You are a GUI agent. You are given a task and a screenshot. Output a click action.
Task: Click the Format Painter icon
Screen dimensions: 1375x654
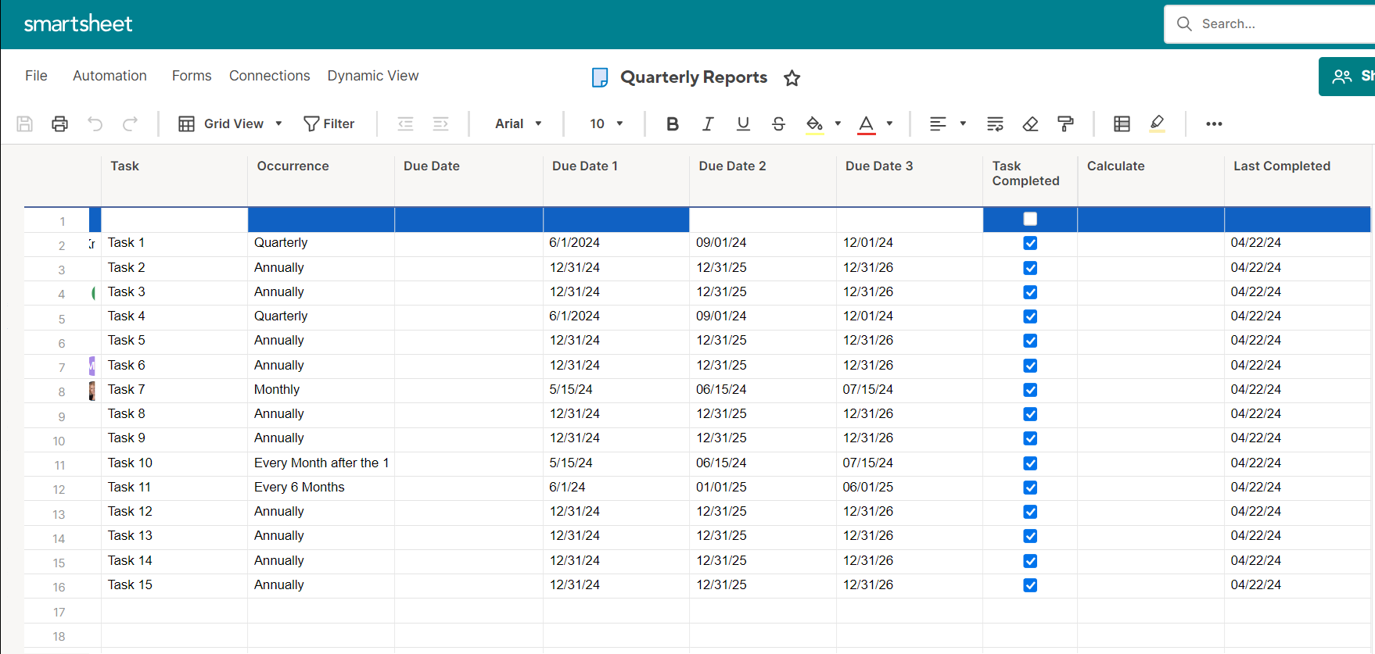(x=1065, y=123)
